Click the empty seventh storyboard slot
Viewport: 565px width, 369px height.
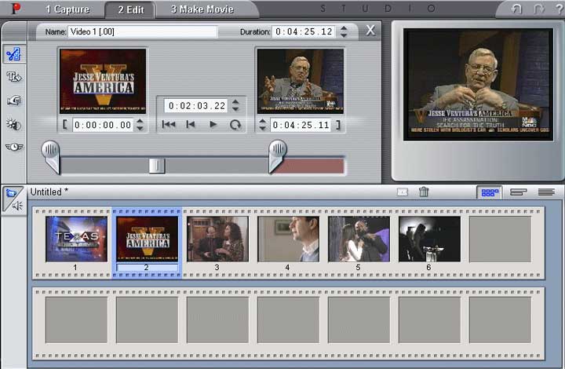pyautogui.click(x=500, y=239)
